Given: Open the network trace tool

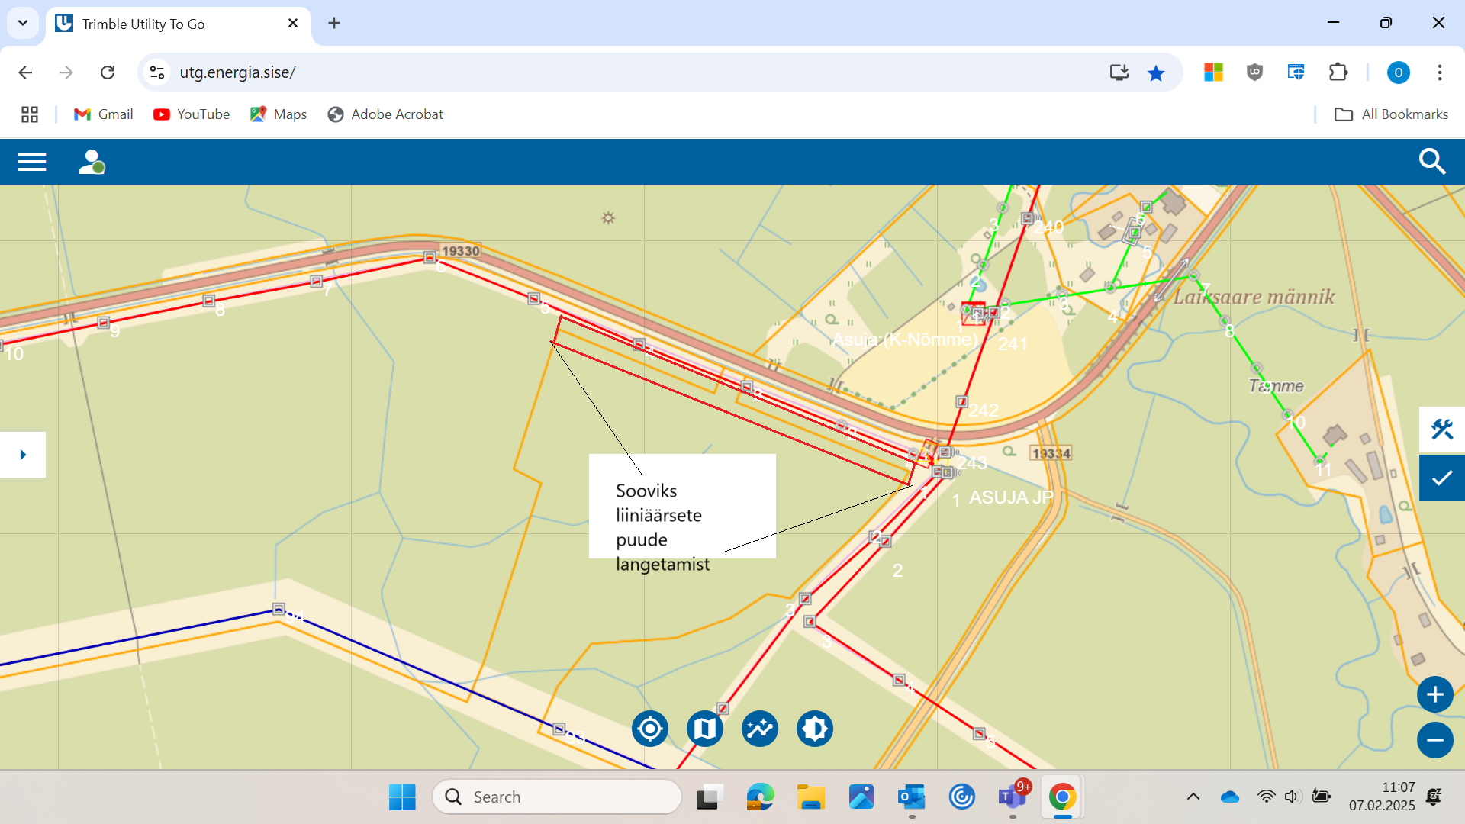Looking at the screenshot, I should click(x=760, y=729).
